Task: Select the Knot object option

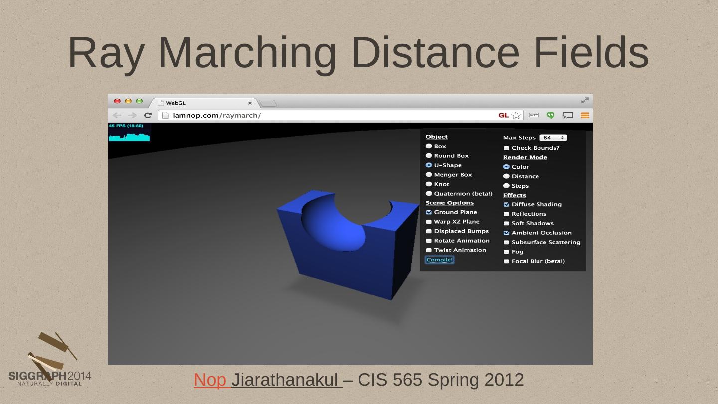Action: tap(429, 184)
